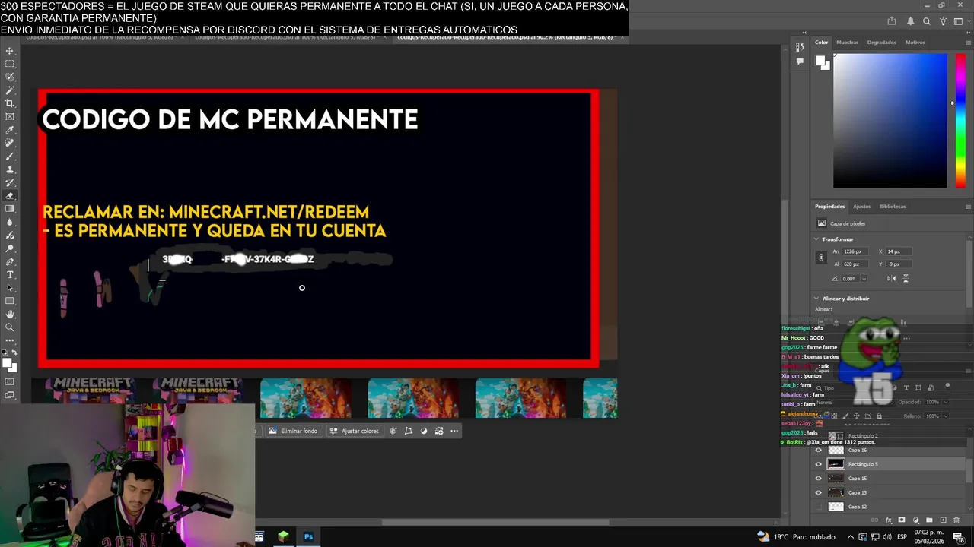Screen dimensions: 974x547
Task: Click Eliminar fondo button
Action: [293, 431]
